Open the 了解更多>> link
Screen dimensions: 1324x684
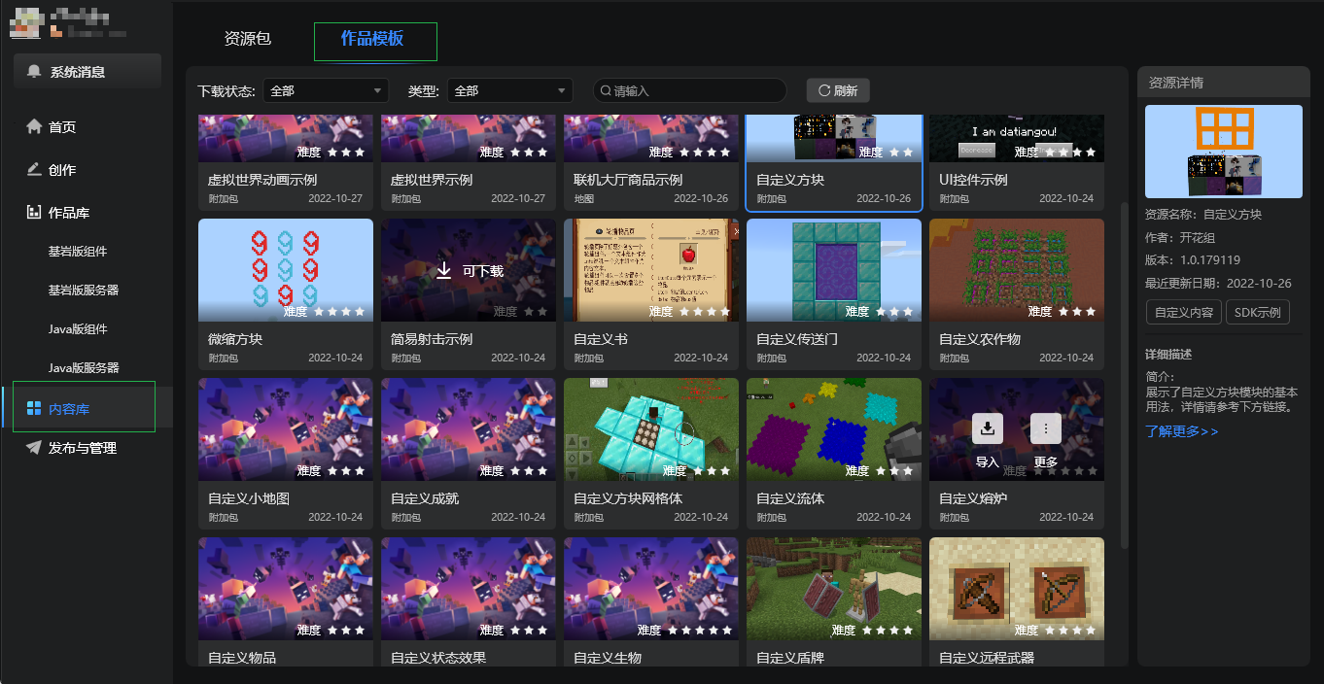coord(1181,431)
